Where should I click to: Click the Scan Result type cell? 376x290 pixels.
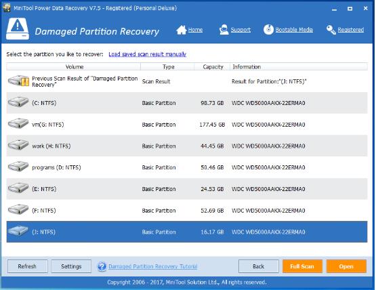coord(156,81)
